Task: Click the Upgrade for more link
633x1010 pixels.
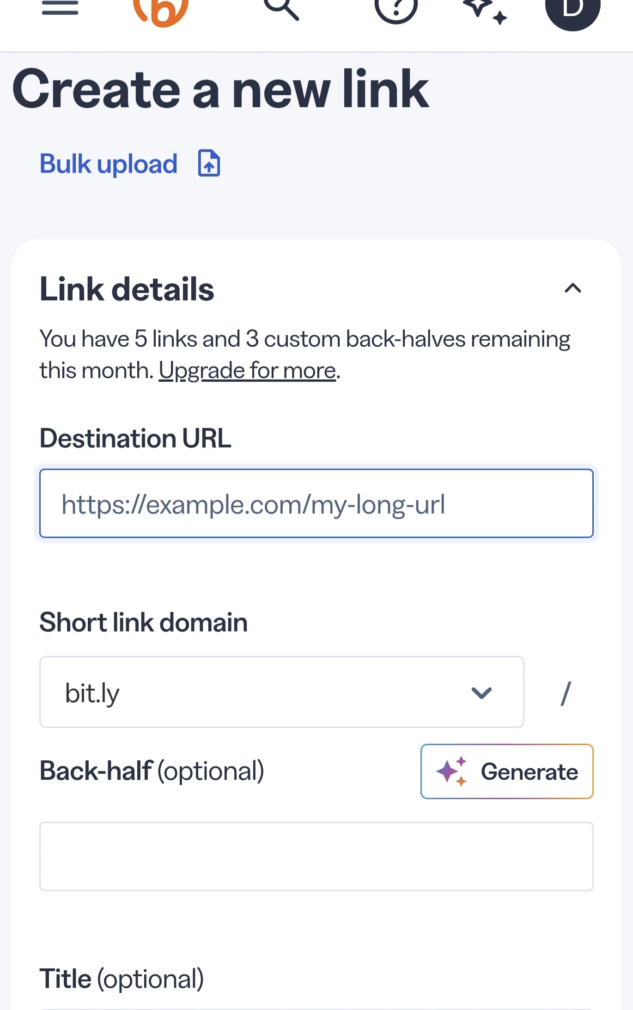Action: pos(248,370)
